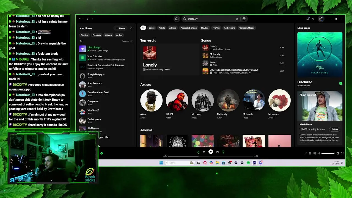Toggle shuffle on or off
The height and width of the screenshot is (198, 352).
(198, 152)
